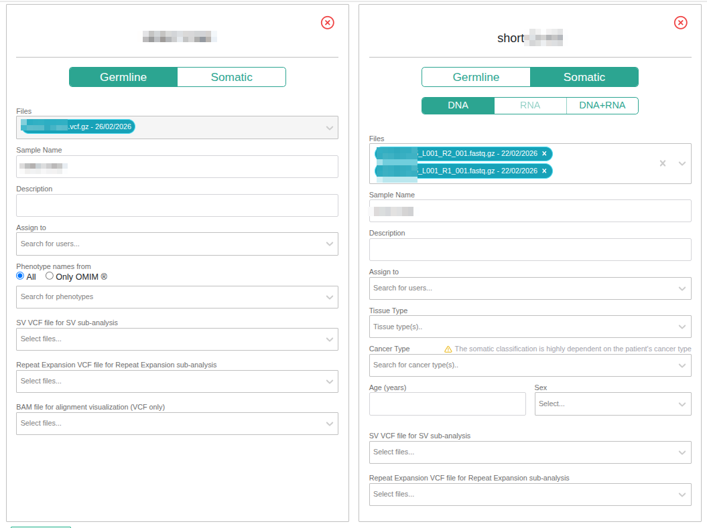
Task: Select the DNA analysis tab
Action: 458,106
